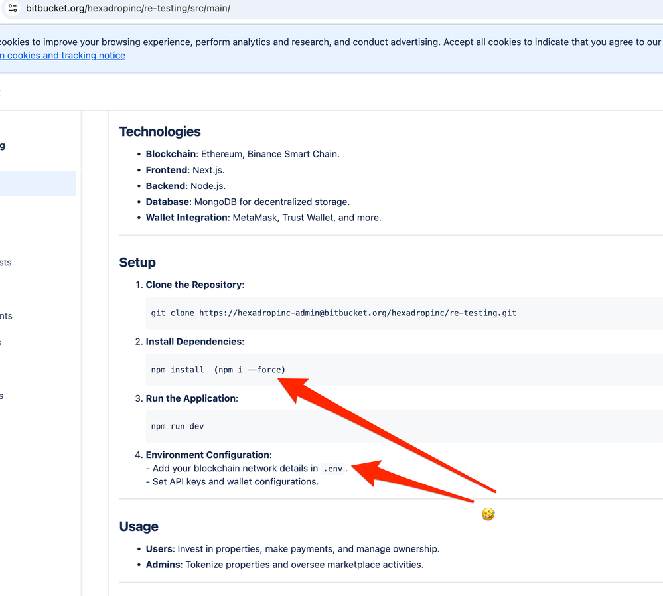663x596 pixels.
Task: Select the Environment Configuration step
Action: point(209,455)
